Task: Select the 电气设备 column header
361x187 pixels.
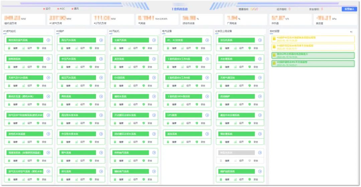Action: 167,31
